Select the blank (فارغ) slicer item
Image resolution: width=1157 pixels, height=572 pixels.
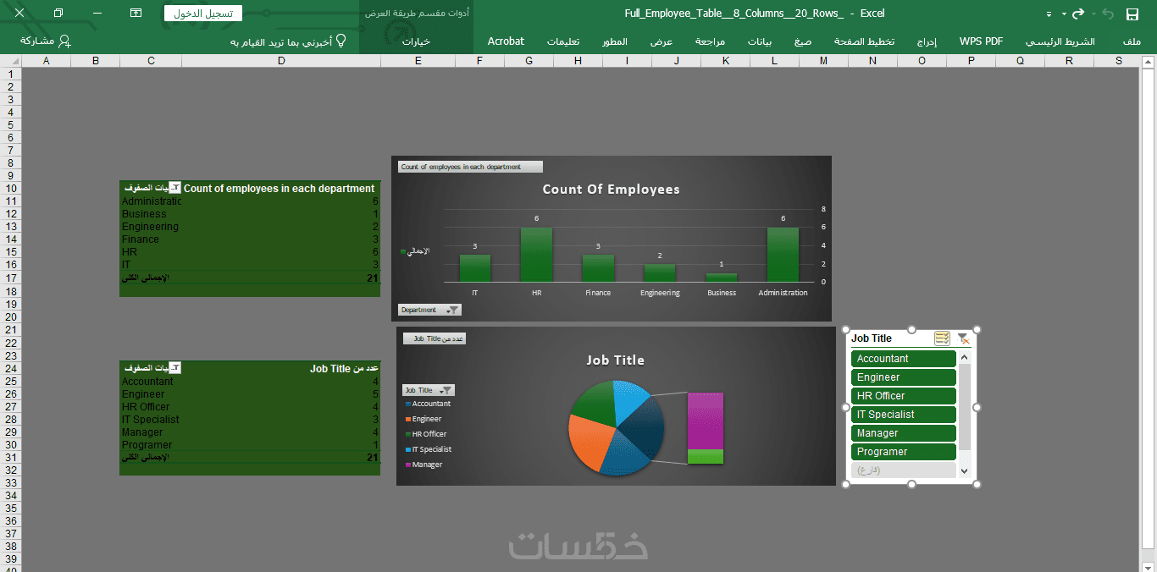click(x=904, y=470)
